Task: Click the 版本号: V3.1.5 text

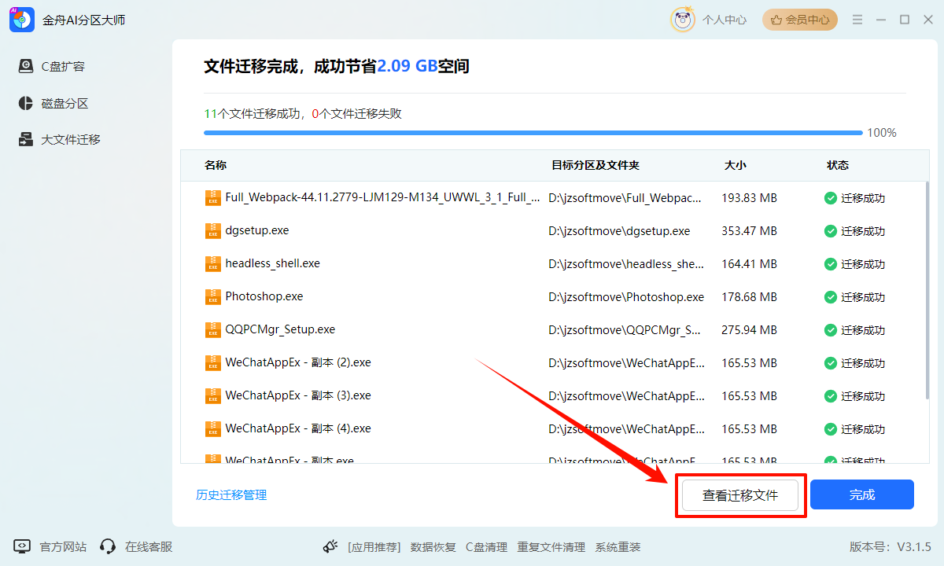Action: tap(890, 546)
